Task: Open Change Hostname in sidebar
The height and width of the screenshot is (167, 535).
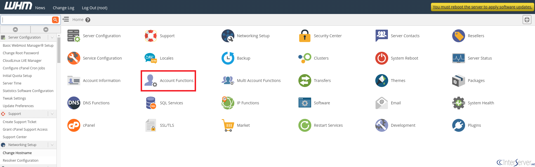Action: 17,153
